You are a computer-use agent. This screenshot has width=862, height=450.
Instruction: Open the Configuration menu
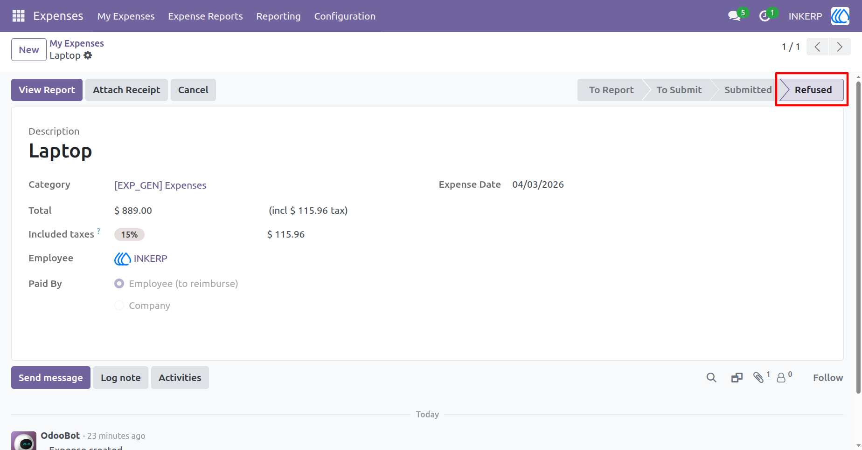tap(345, 16)
